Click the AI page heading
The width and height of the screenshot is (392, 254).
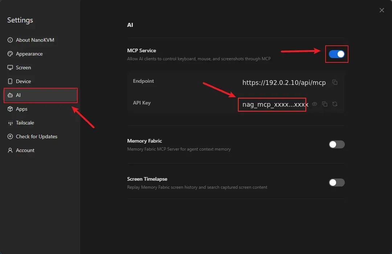130,25
